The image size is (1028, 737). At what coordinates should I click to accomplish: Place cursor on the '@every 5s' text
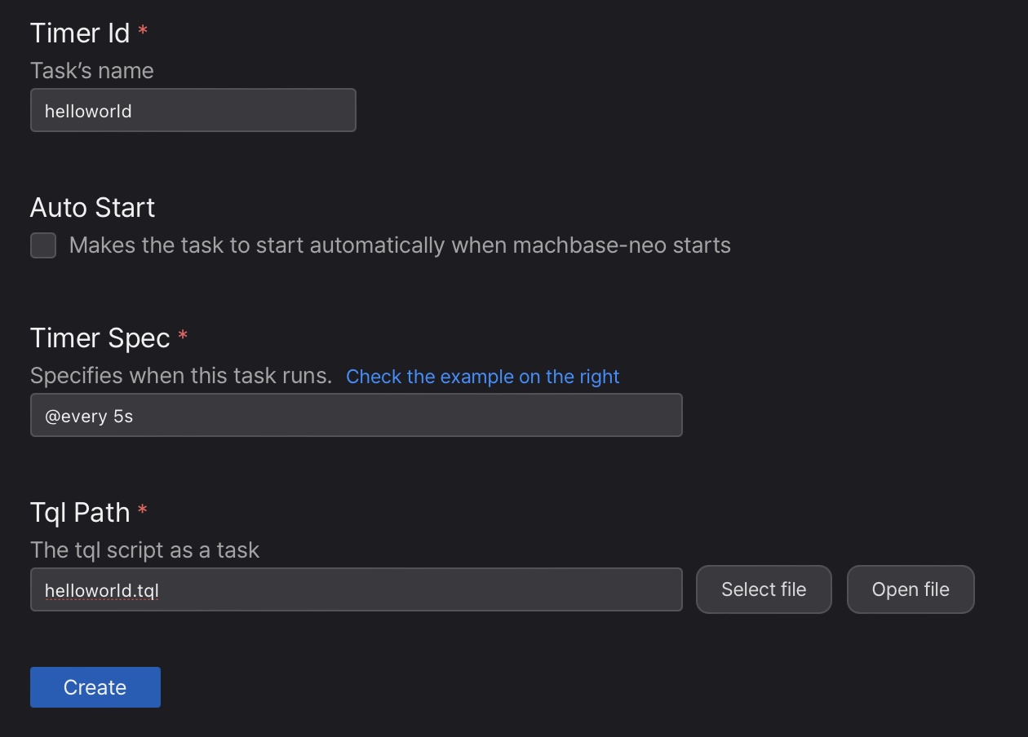[x=89, y=416]
